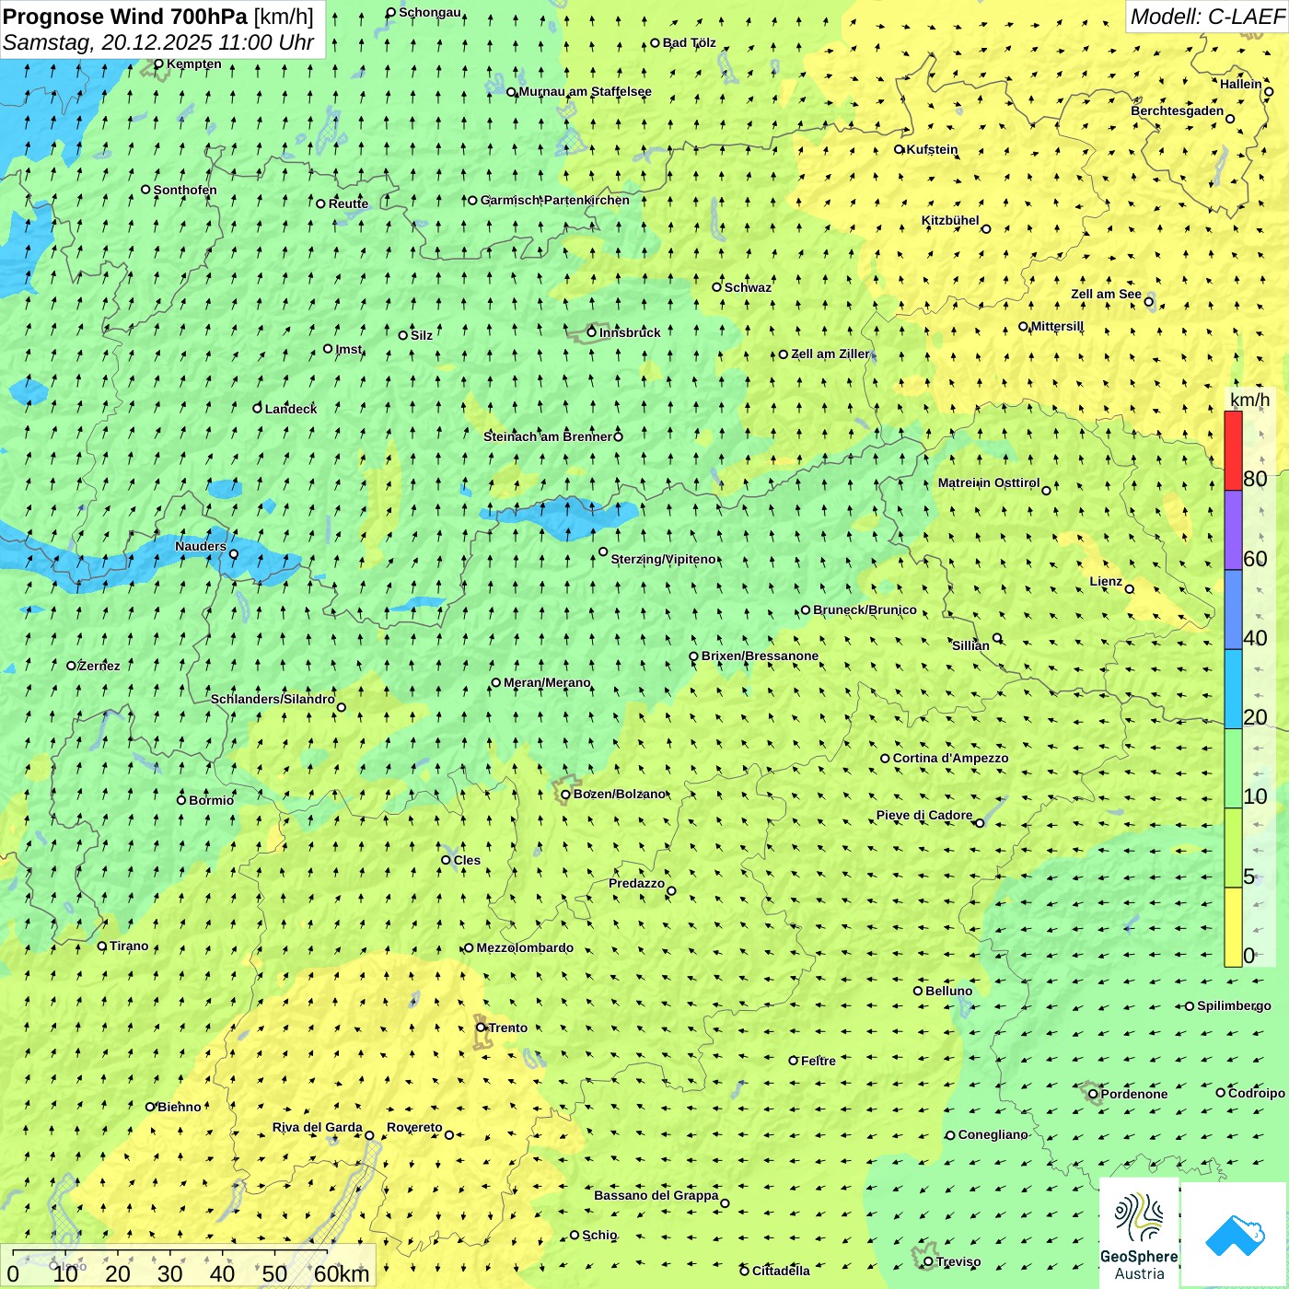Click the Kempten city marker

coord(158,64)
